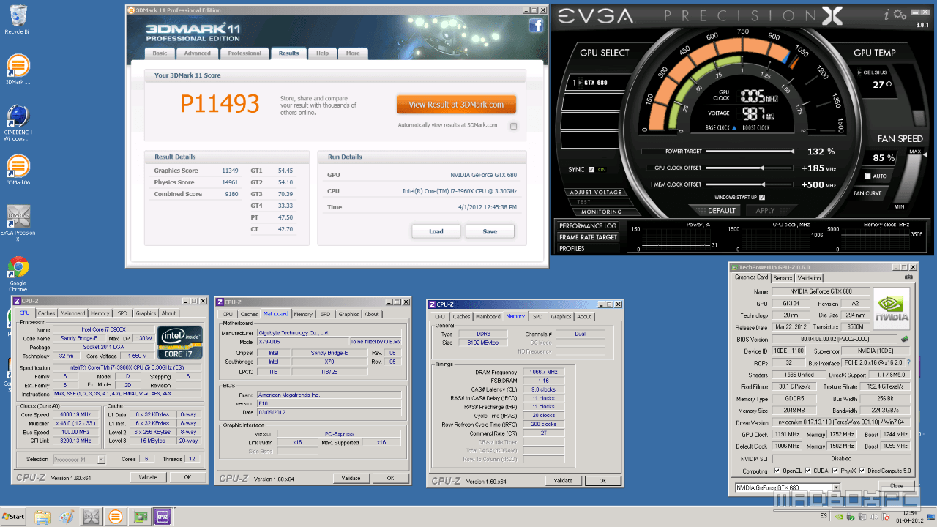
Task: Open the Professional tab in 3DMark 11
Action: 244,53
